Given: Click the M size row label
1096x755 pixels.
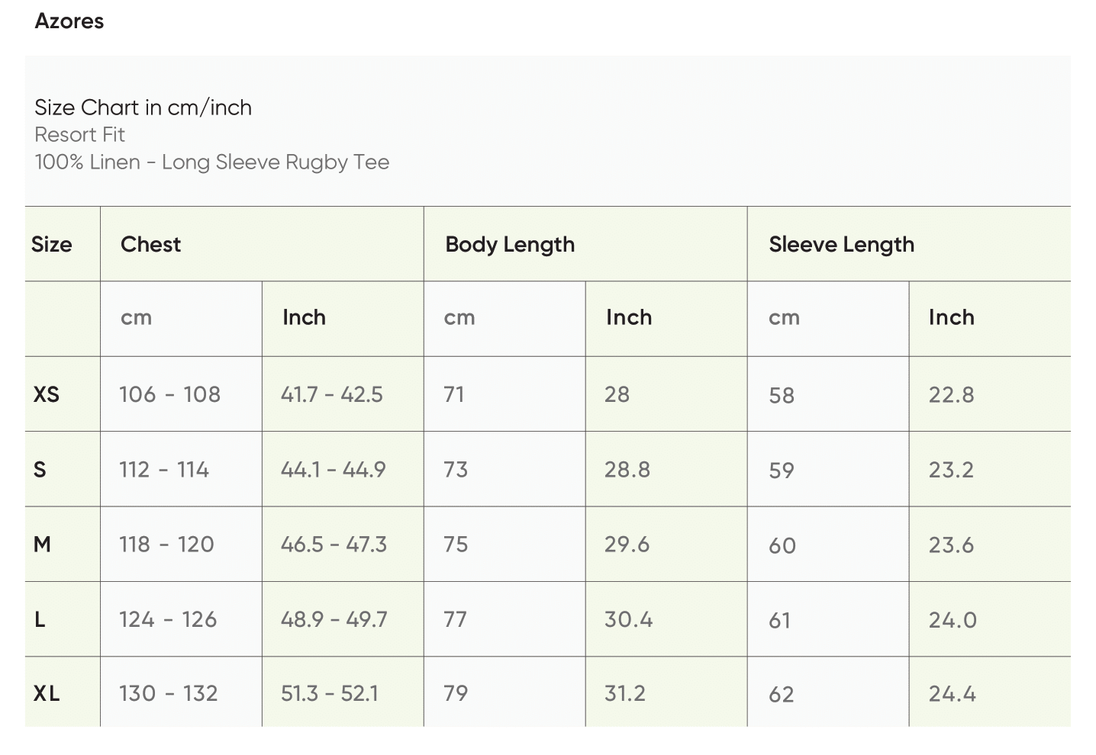Looking at the screenshot, I should click(x=42, y=545).
